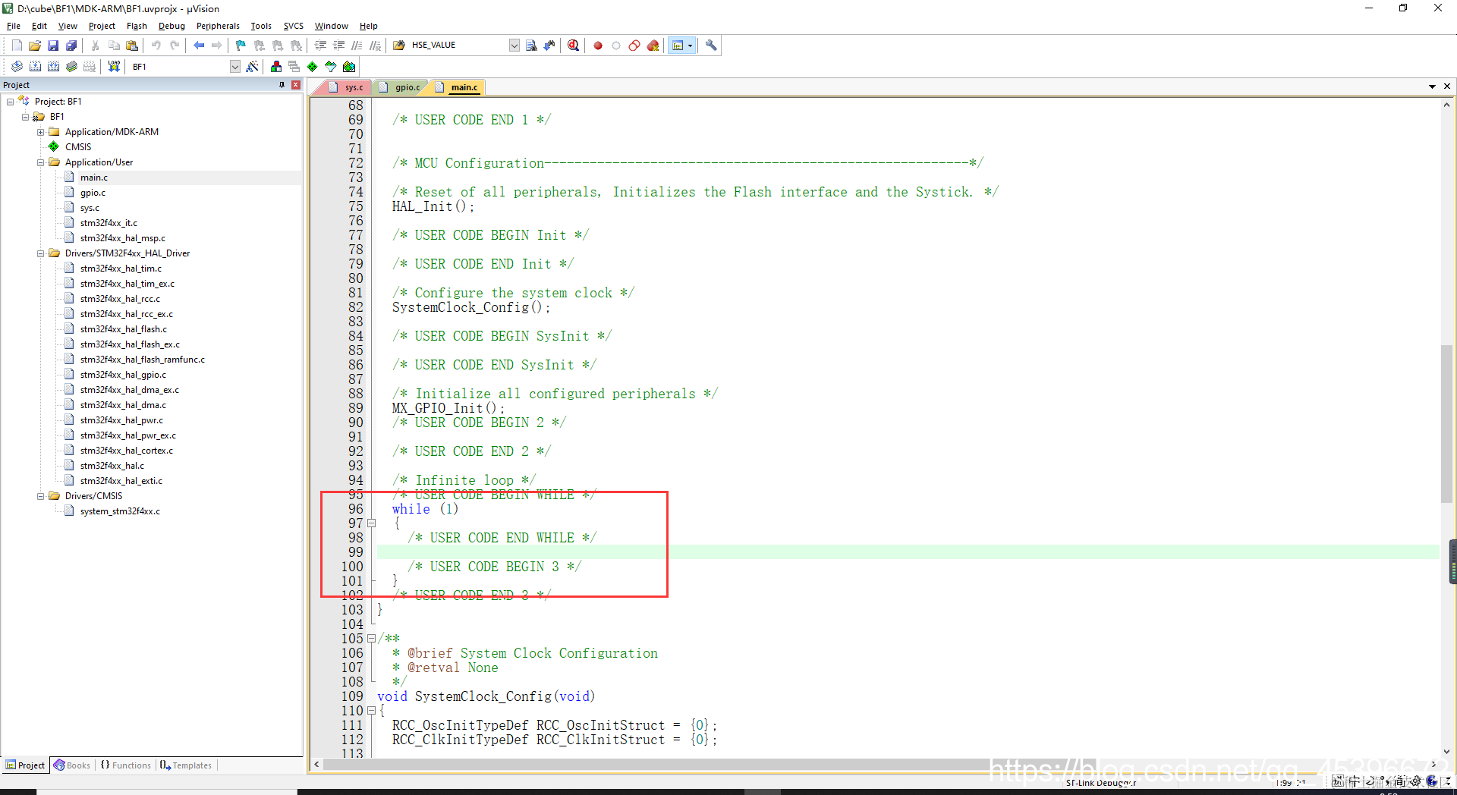Open the Peripherals menu
This screenshot has width=1457, height=795.
218,26
